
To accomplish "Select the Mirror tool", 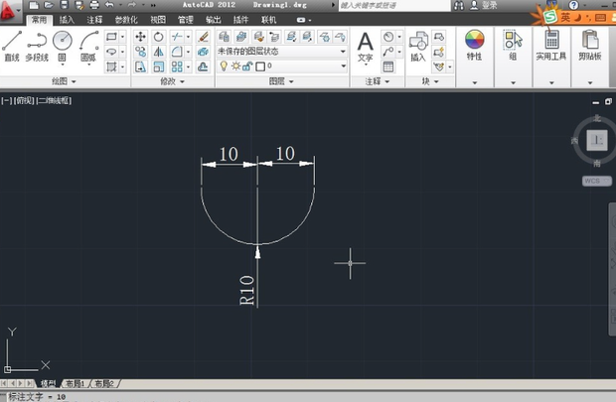I will (158, 52).
